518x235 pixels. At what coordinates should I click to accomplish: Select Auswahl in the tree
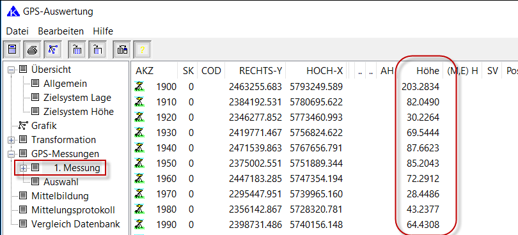point(61,182)
